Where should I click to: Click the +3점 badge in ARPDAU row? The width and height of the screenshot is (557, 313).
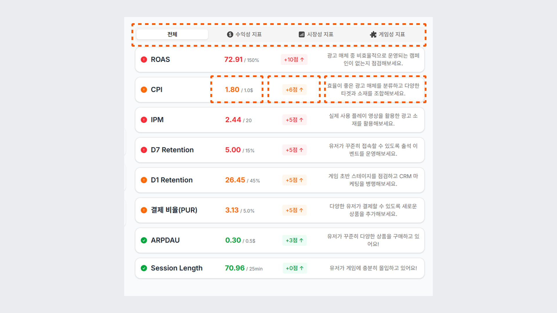point(294,240)
